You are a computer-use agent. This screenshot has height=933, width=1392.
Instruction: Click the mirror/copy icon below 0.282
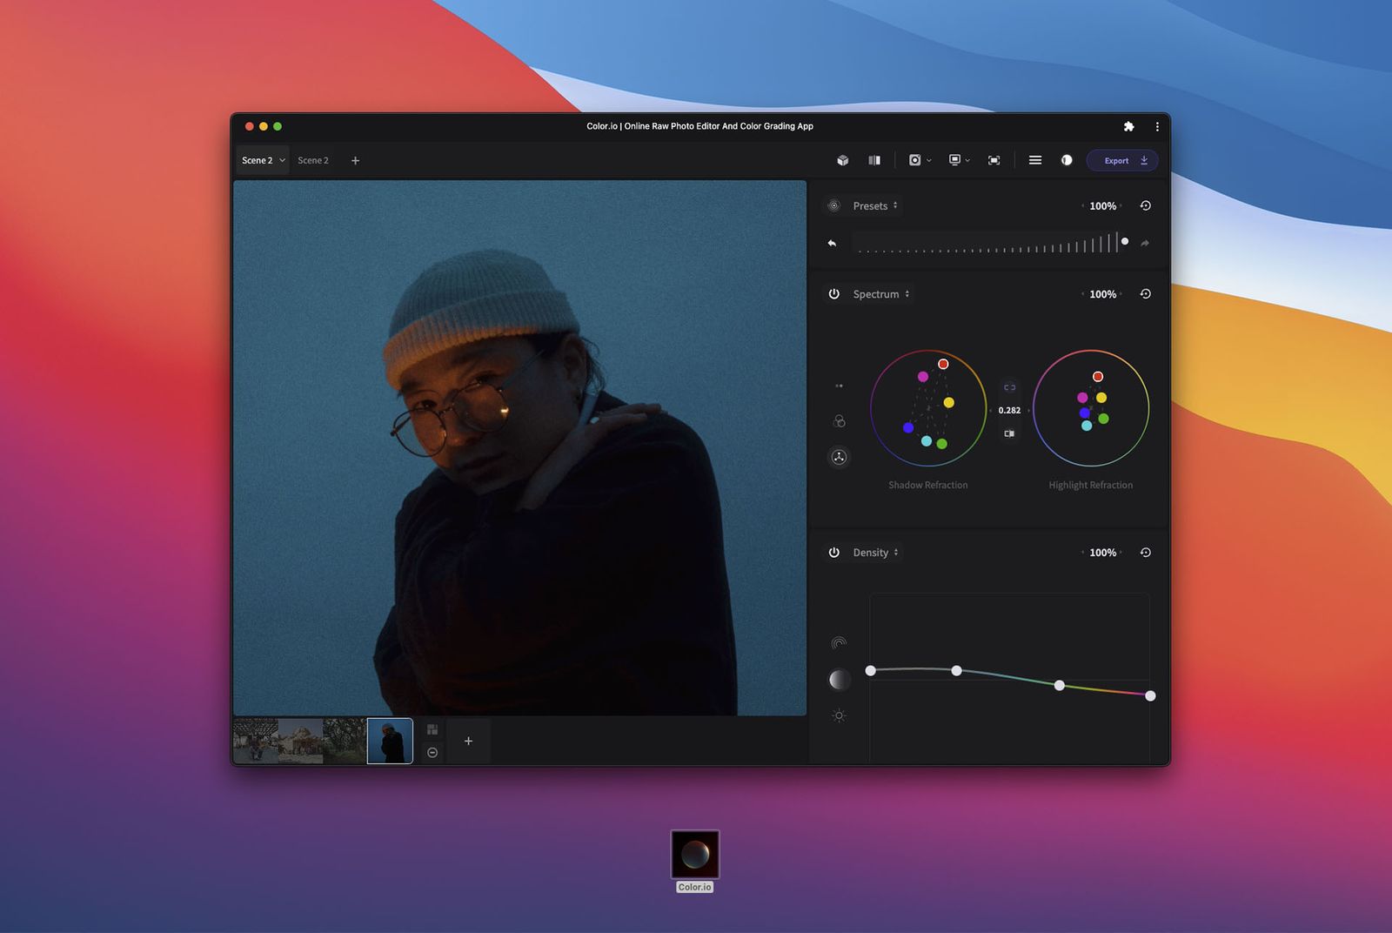point(1009,433)
